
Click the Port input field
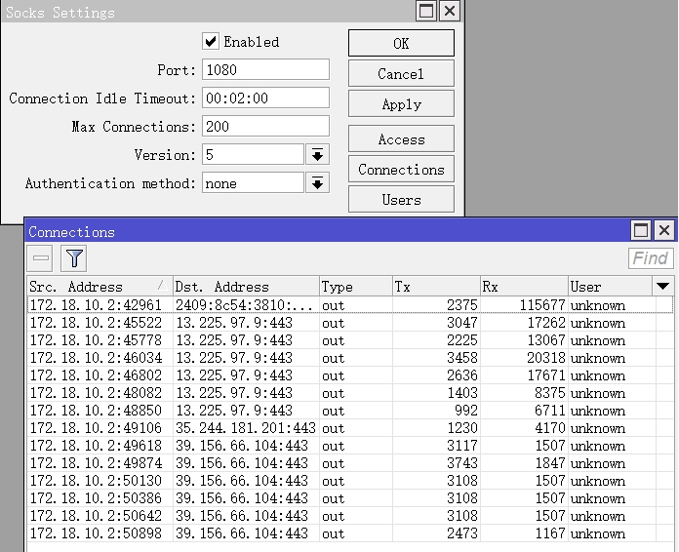point(265,70)
